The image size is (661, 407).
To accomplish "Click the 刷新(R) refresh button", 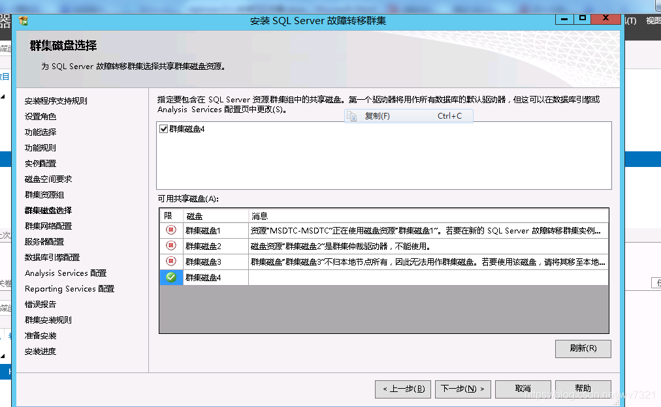I will click(583, 348).
